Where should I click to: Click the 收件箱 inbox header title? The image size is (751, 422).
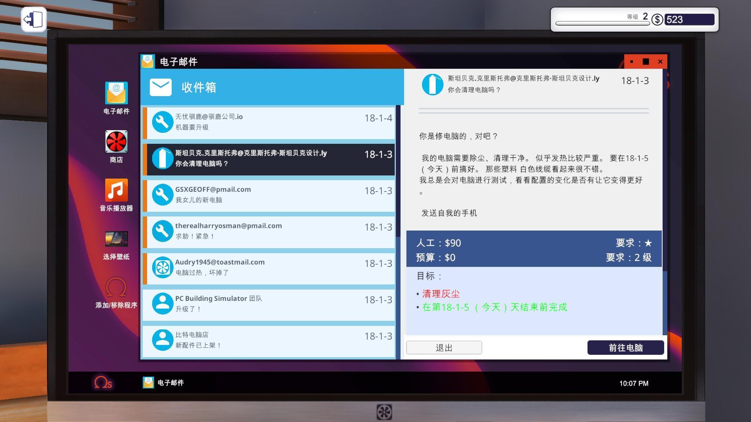coord(199,87)
